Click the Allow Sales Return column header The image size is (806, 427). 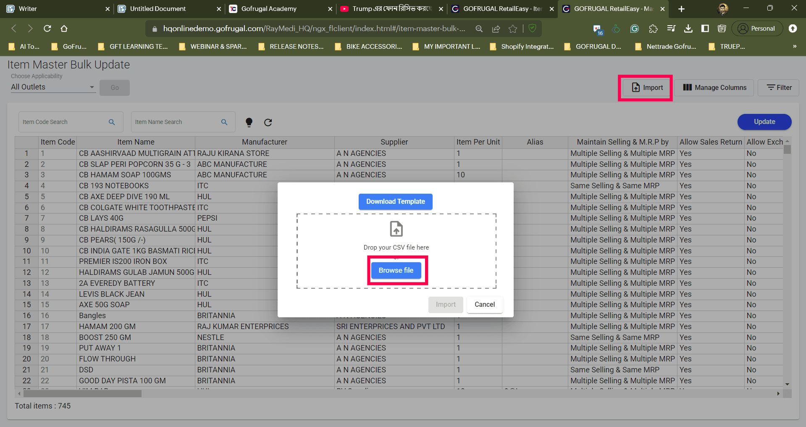pyautogui.click(x=711, y=142)
